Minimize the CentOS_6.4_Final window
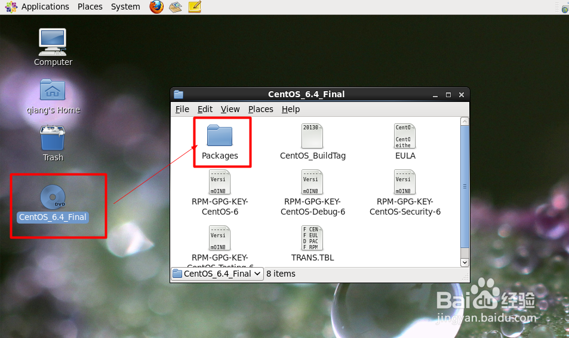 [x=435, y=95]
